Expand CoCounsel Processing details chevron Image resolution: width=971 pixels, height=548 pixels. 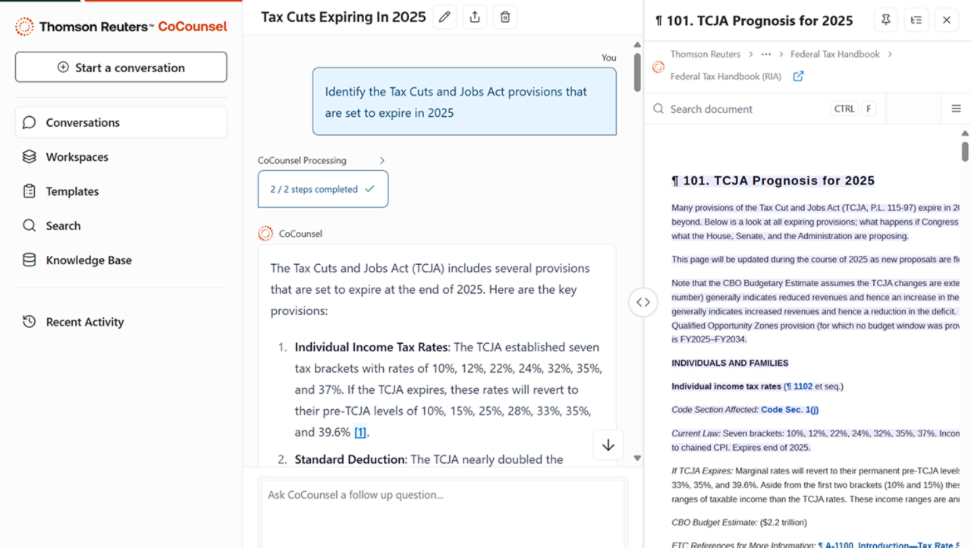click(382, 161)
